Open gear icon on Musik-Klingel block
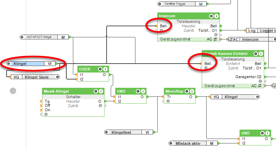276x150 pixels. pos(96,91)
